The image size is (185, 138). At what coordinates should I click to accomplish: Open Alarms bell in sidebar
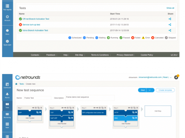coord(7,95)
